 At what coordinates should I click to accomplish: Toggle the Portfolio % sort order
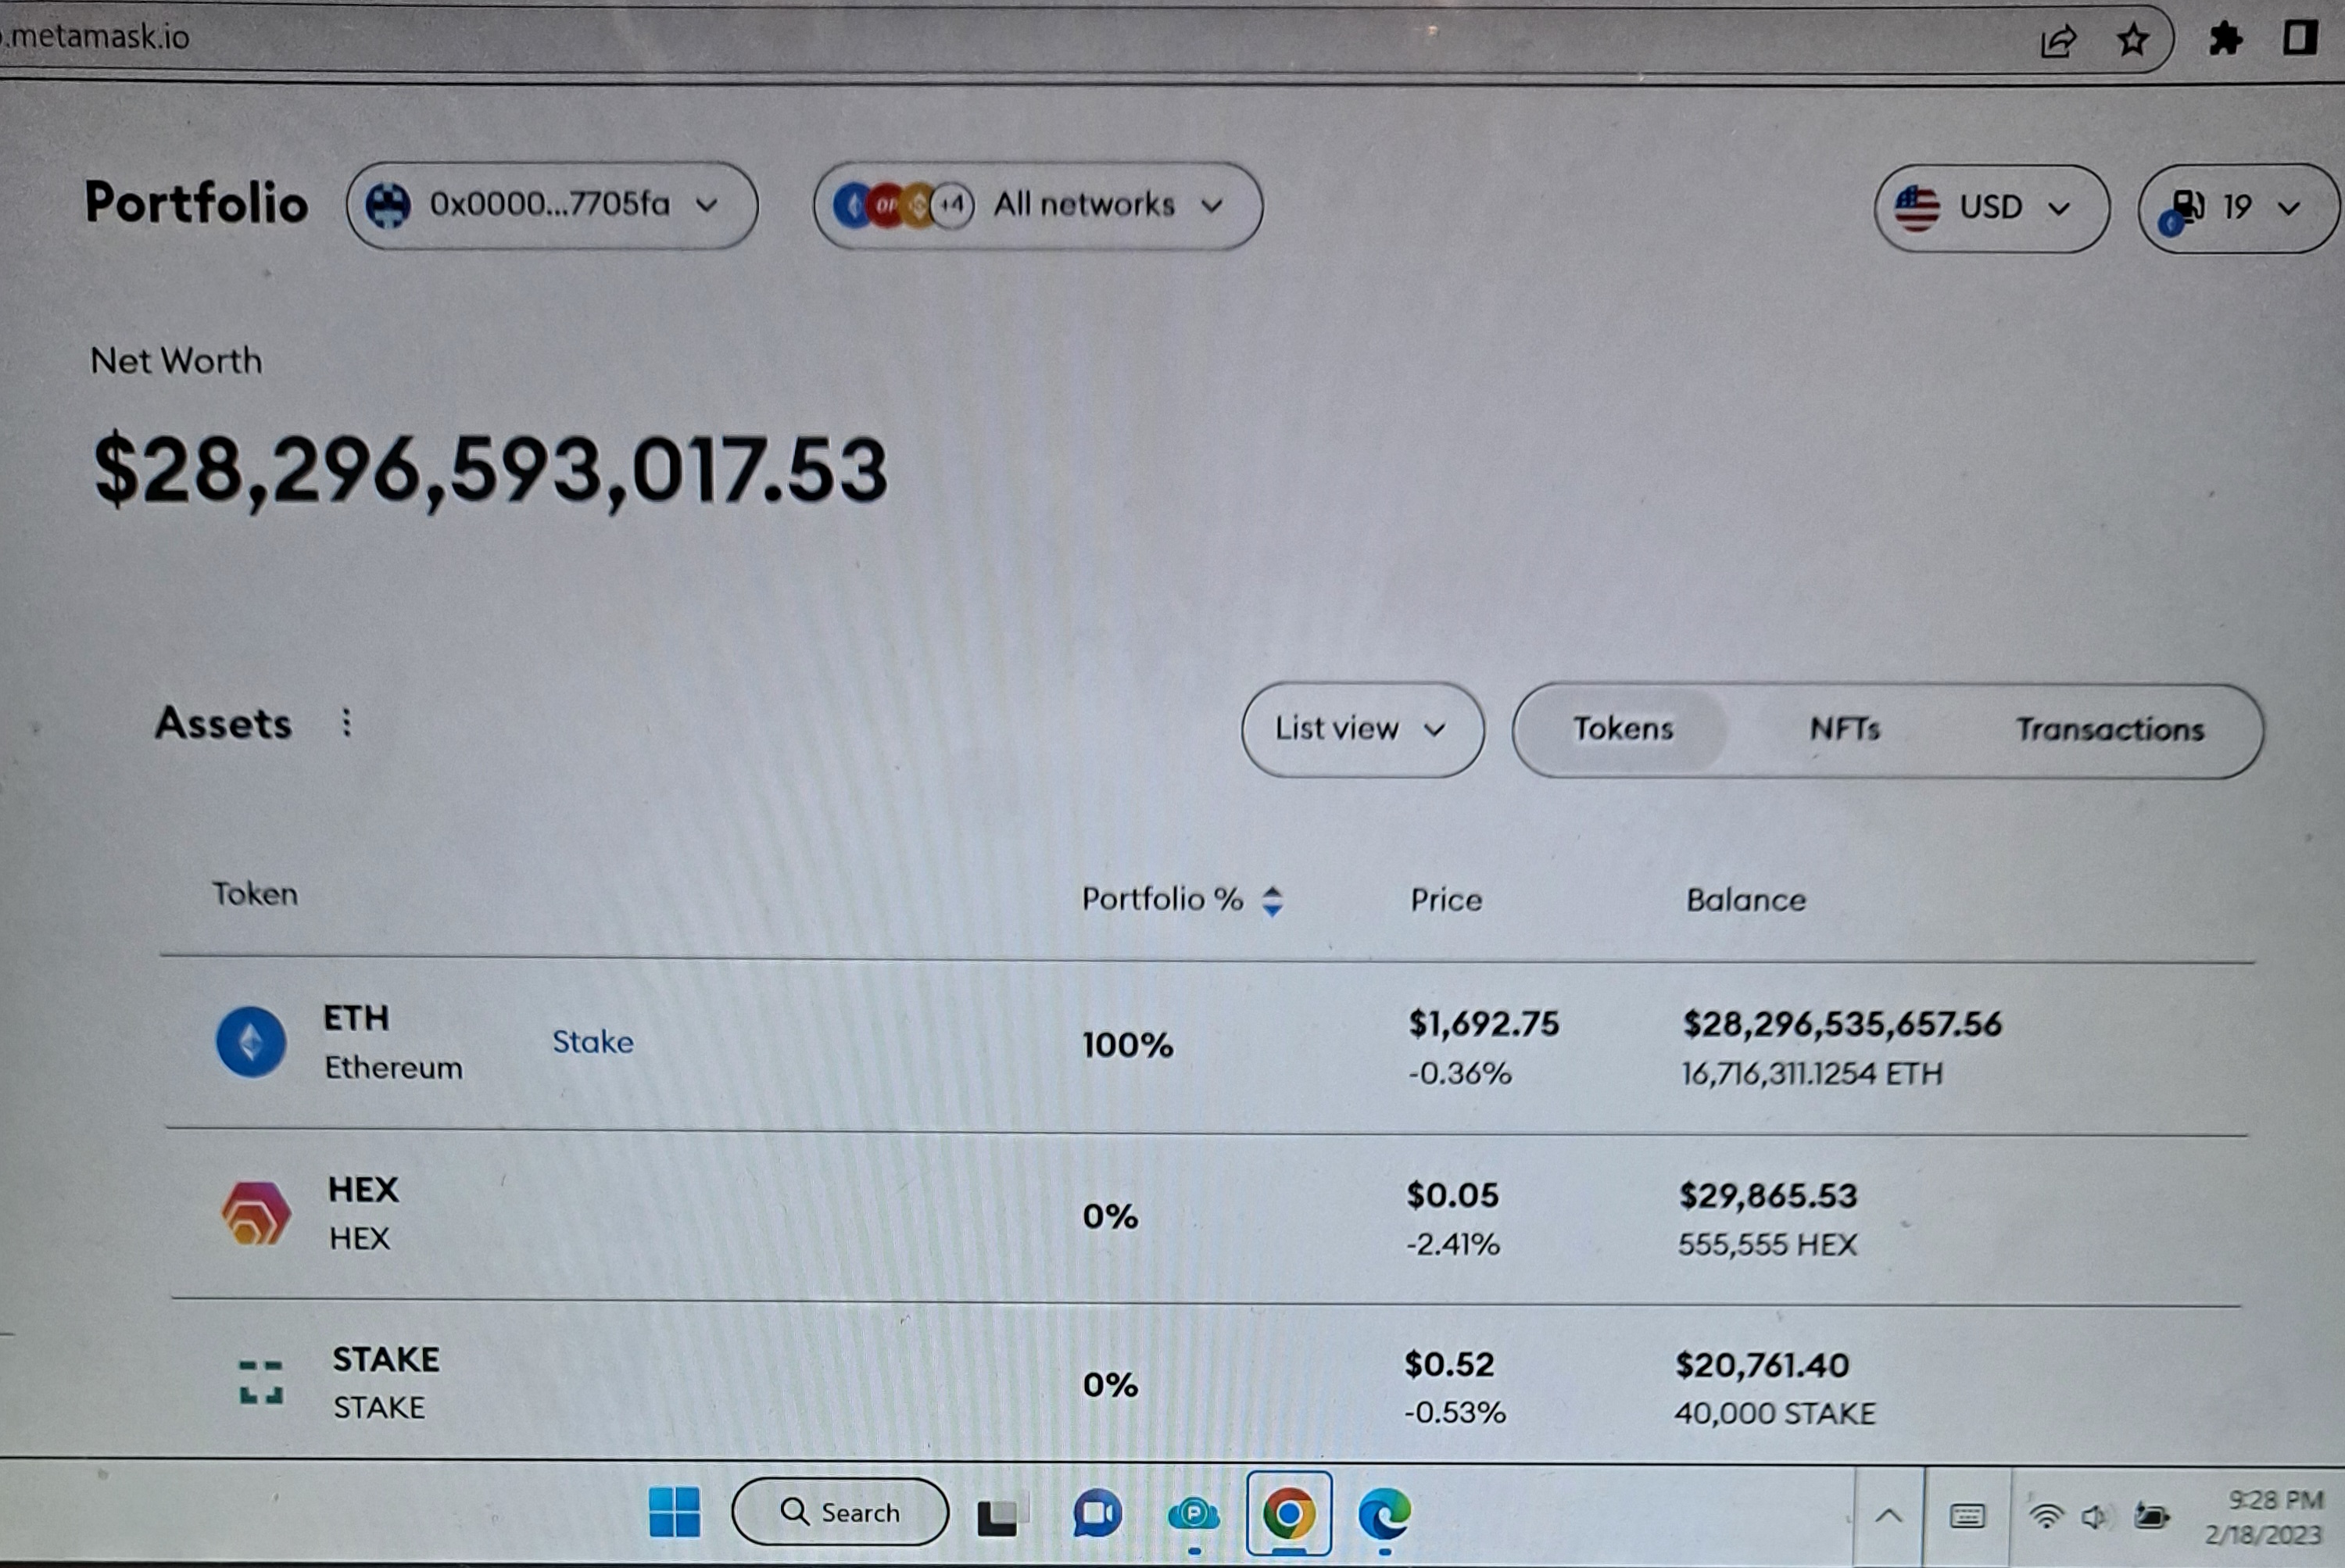(x=1273, y=901)
